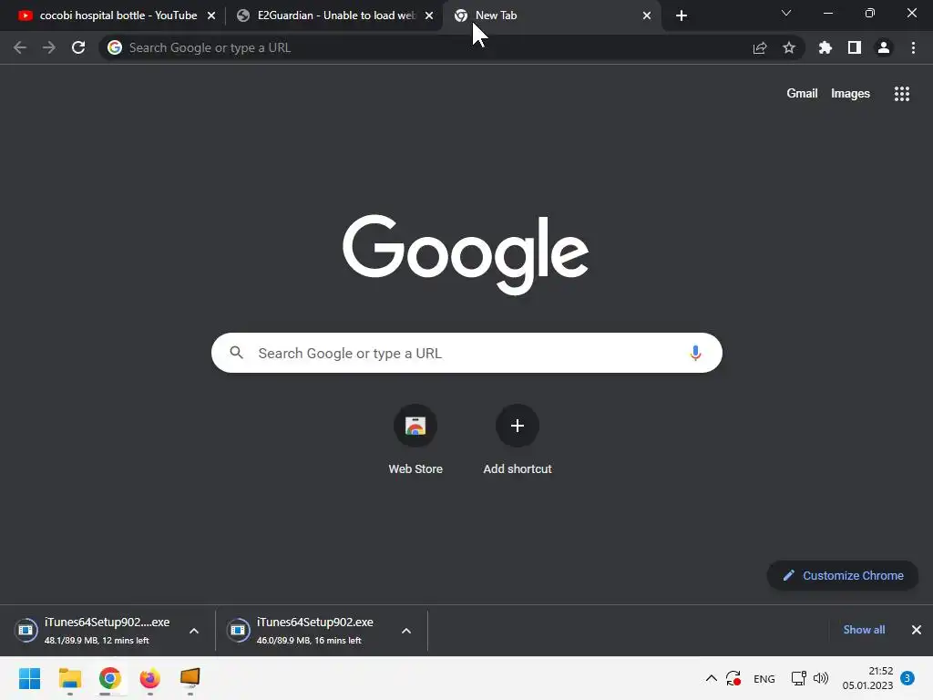Click the Google search box
Image resolution: width=933 pixels, height=700 pixels.
(x=466, y=353)
